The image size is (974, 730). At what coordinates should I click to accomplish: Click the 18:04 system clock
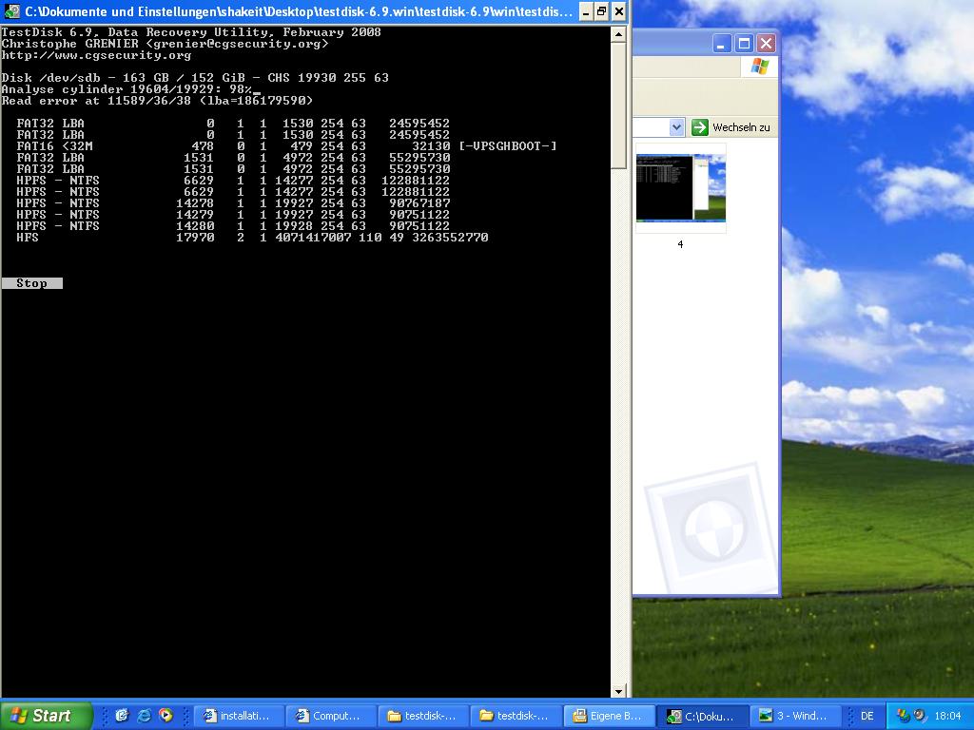point(947,716)
